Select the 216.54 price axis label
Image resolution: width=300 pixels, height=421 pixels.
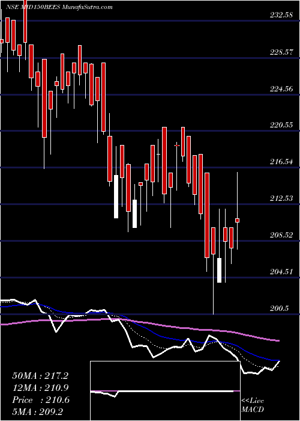[281, 162]
